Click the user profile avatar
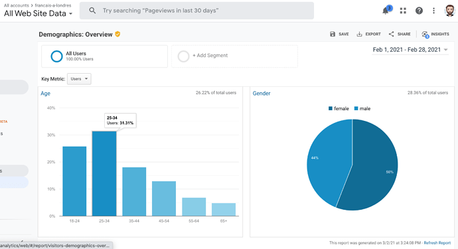Screen dimensions: 458x249 coord(450,11)
